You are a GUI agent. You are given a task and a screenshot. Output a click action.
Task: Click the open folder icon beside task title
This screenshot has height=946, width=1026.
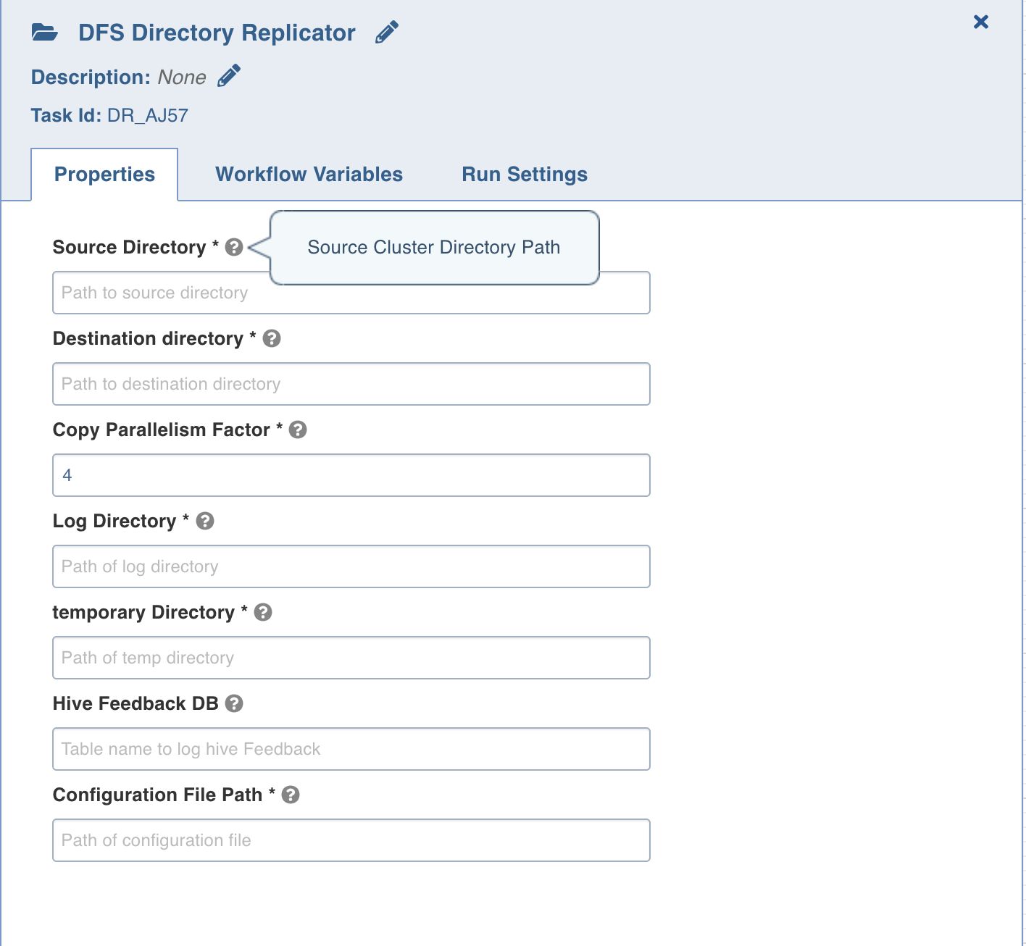point(45,33)
